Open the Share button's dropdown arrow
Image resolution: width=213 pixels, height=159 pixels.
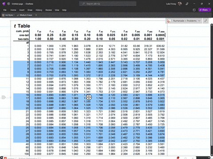coord(210,10)
